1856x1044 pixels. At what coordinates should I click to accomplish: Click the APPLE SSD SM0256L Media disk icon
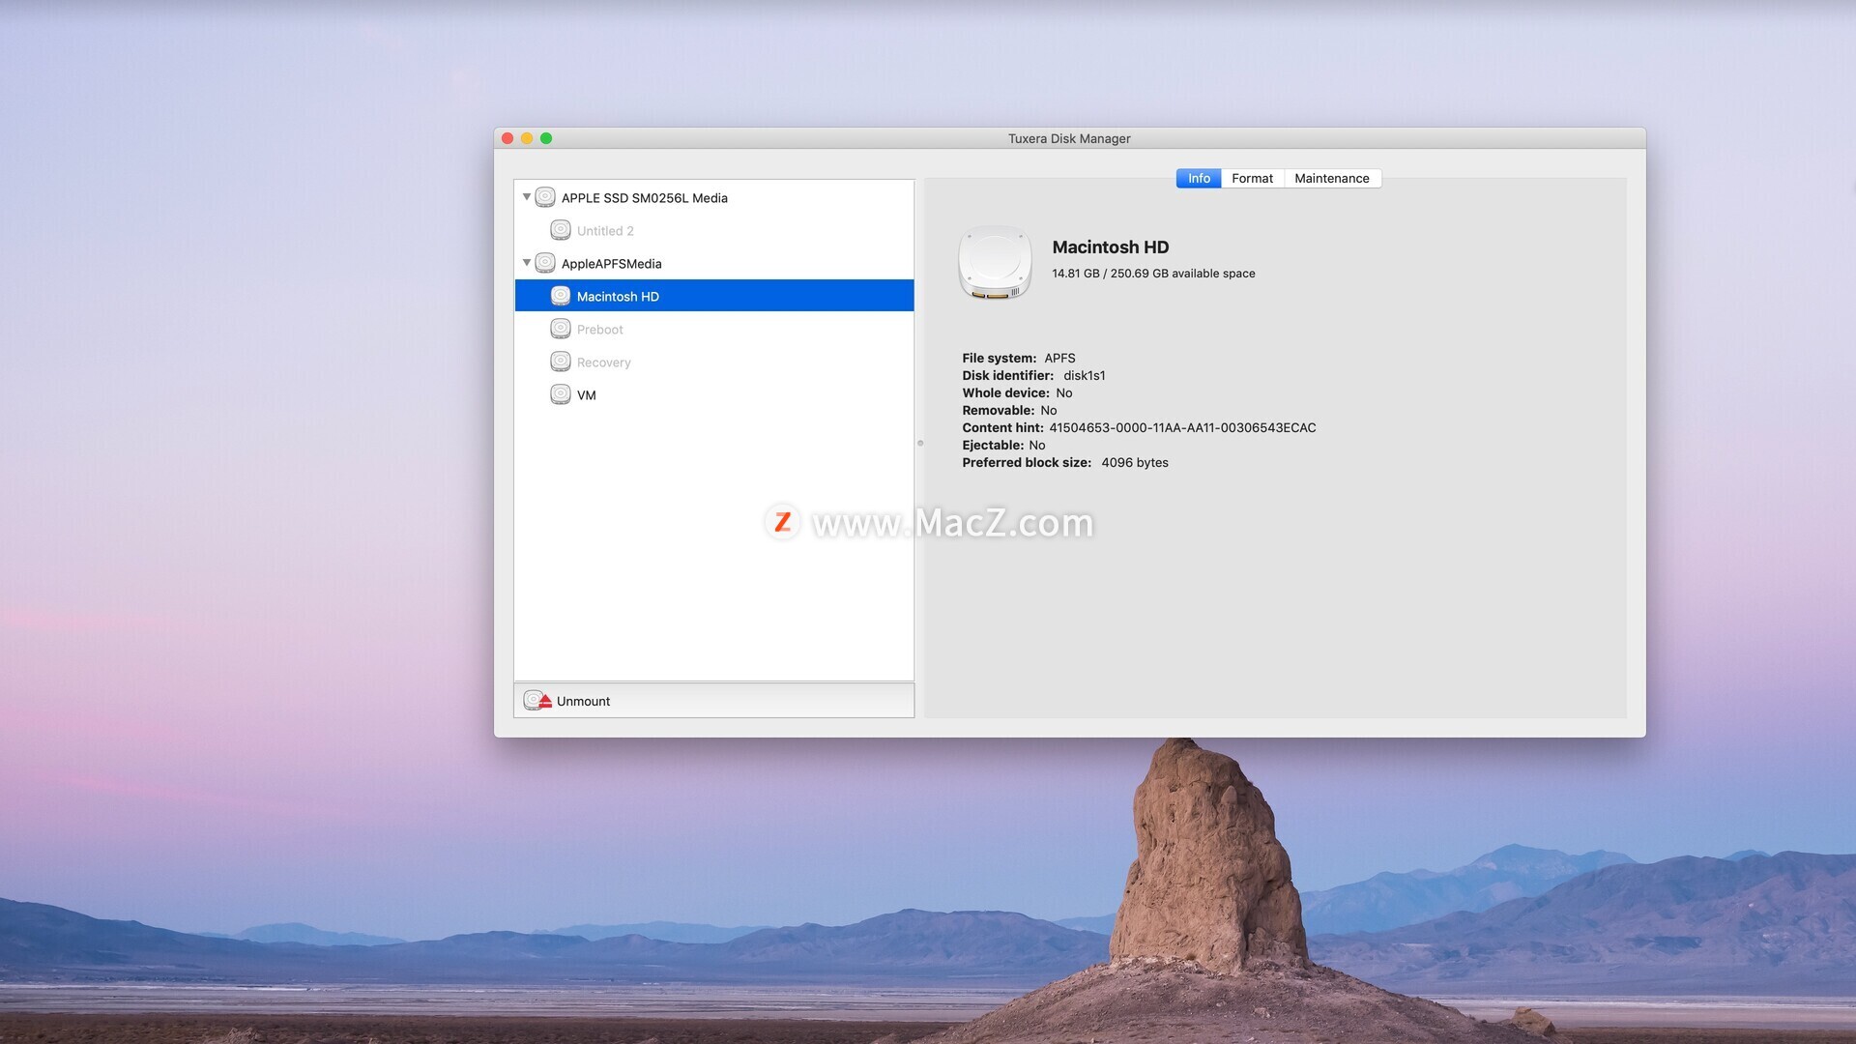(545, 197)
